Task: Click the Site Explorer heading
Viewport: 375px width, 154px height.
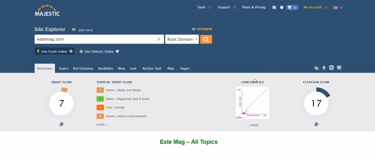Action: coord(50,29)
